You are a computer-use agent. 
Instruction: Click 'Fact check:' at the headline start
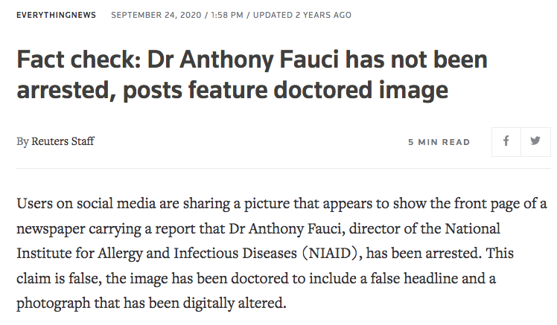68,59
